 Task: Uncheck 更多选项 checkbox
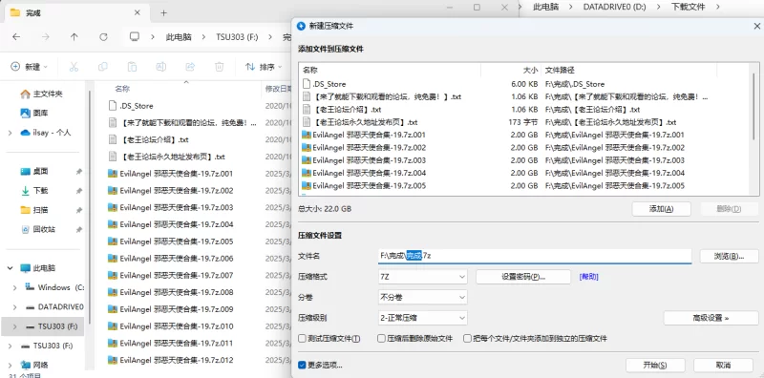(x=302, y=365)
